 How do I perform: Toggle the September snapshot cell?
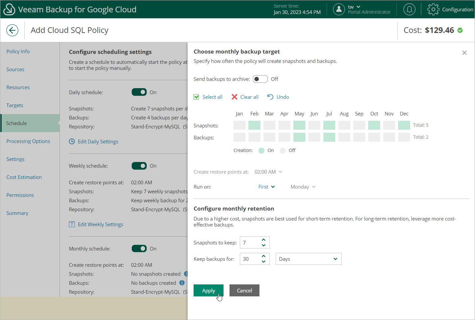pos(359,125)
